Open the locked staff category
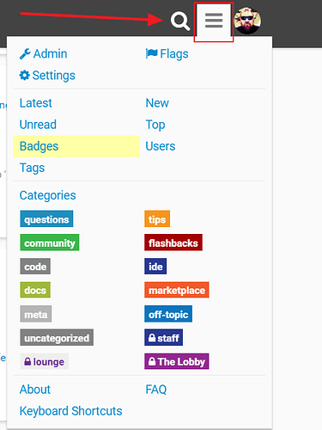The height and width of the screenshot is (430, 322). tap(163, 338)
